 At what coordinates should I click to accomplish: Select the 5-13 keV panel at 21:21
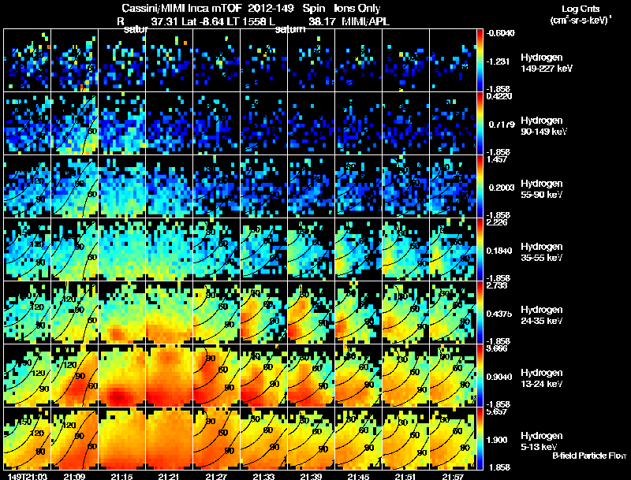(x=170, y=438)
